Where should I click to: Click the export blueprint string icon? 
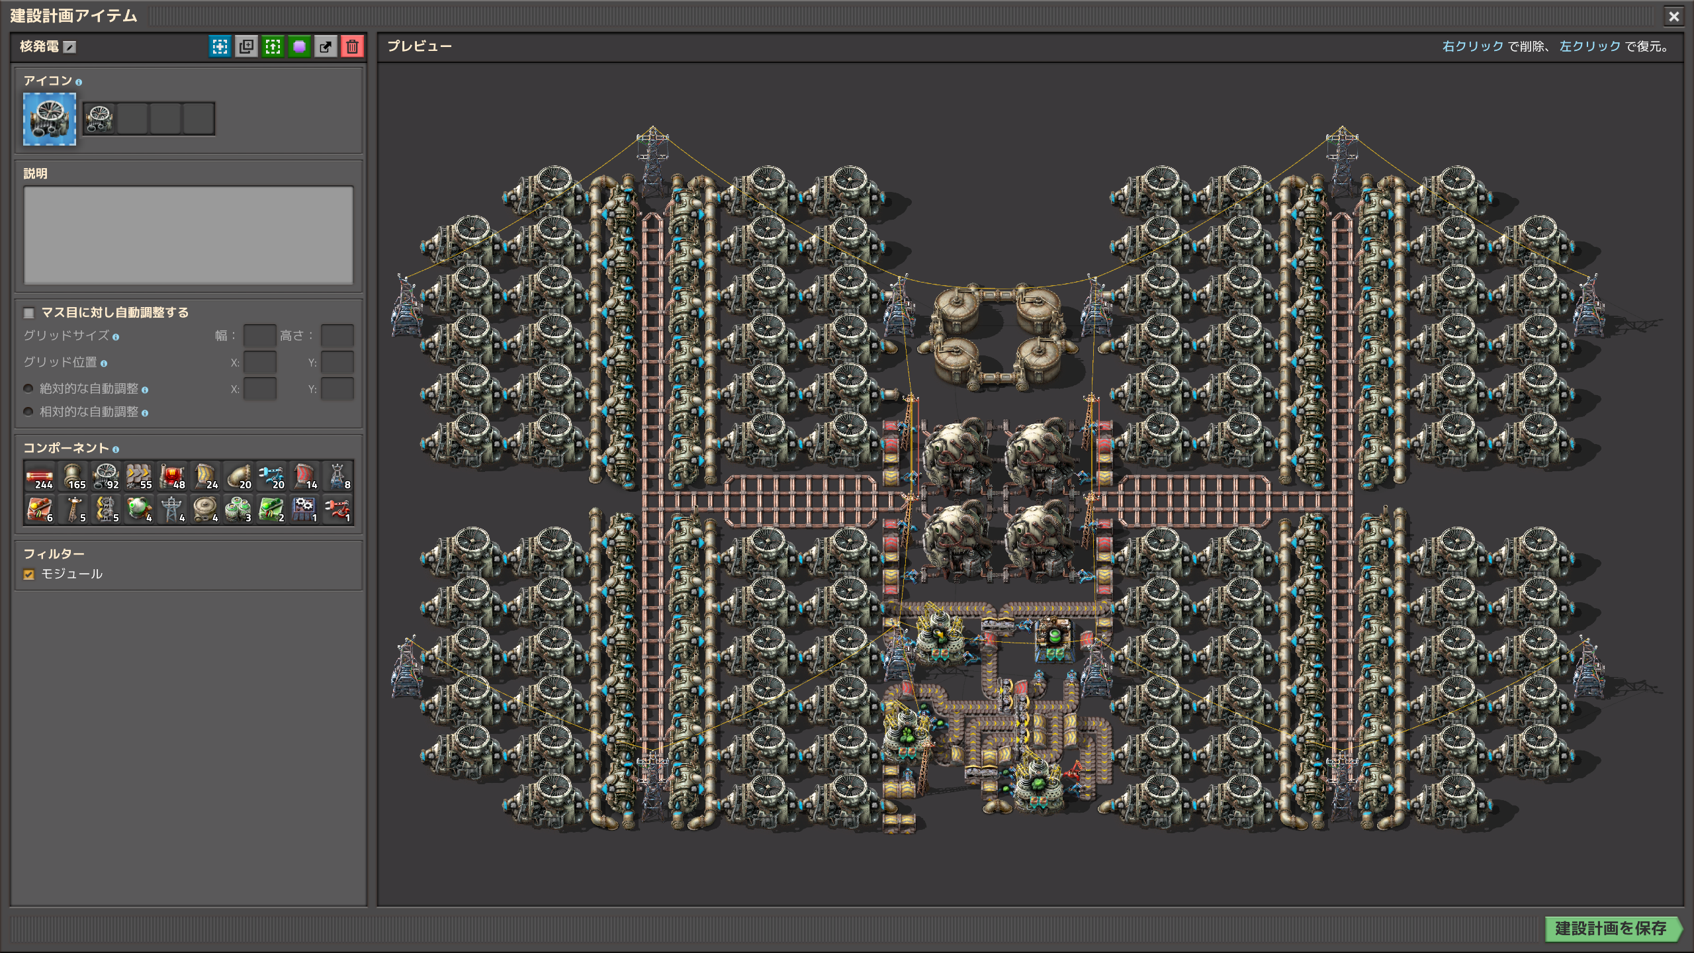point(326,46)
